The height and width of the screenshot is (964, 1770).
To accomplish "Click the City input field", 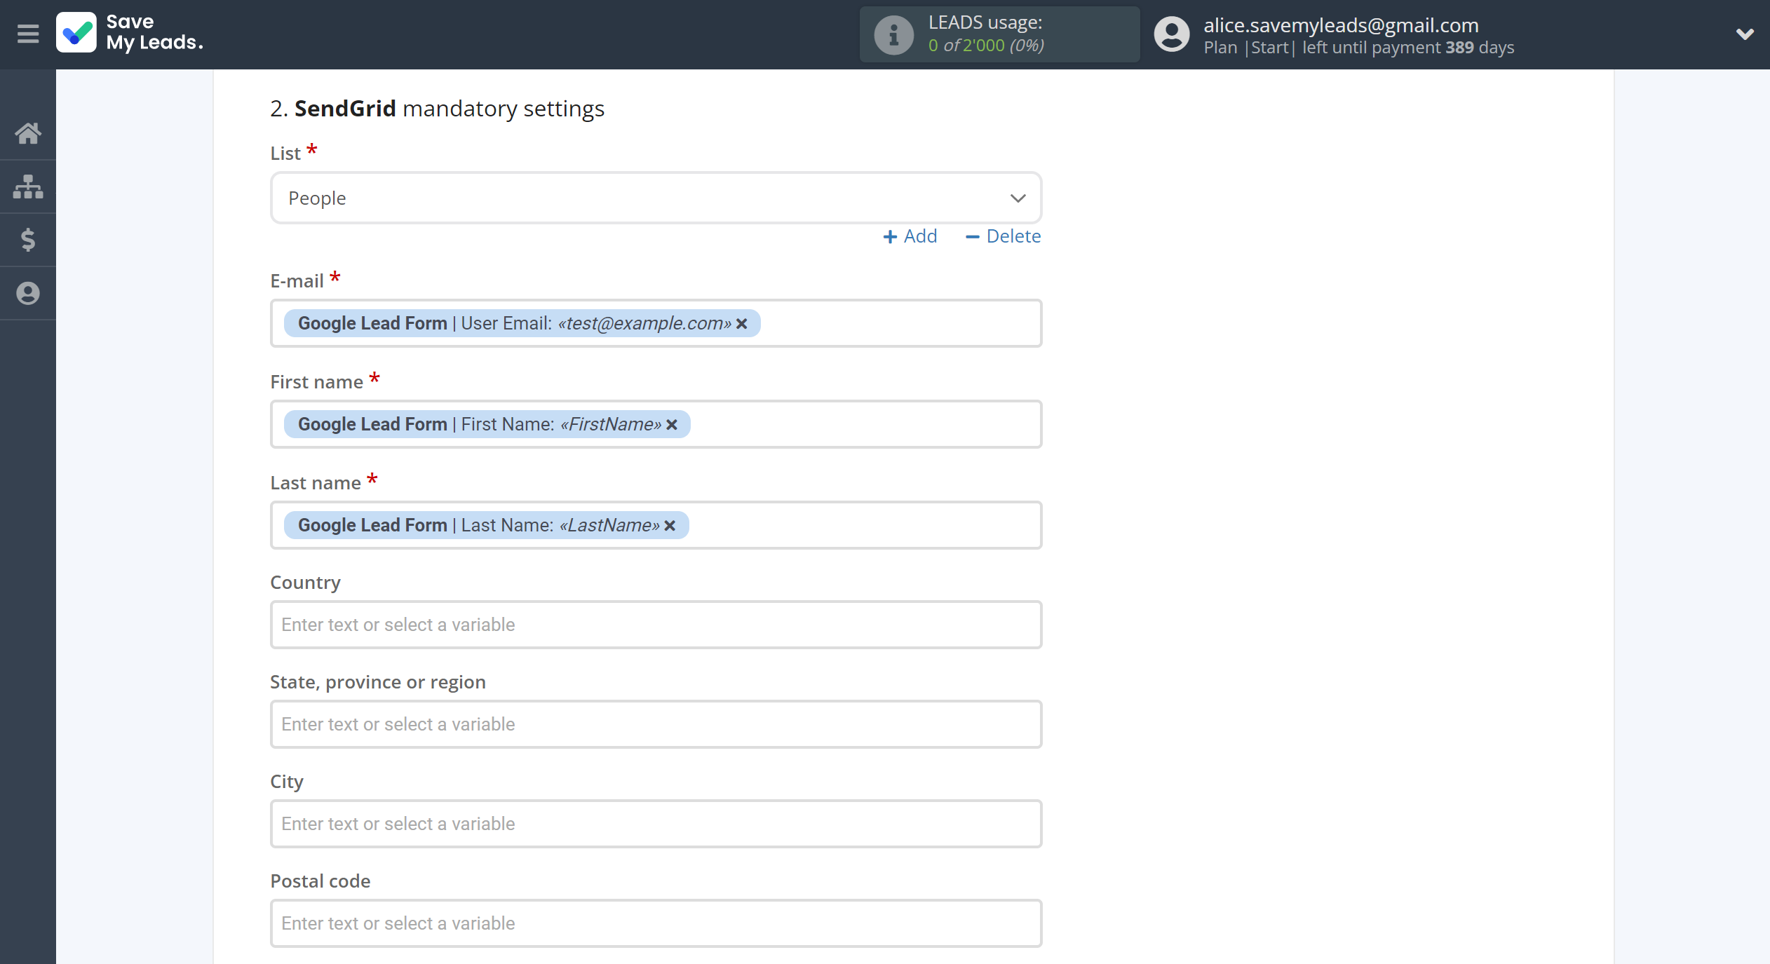I will tap(656, 824).
